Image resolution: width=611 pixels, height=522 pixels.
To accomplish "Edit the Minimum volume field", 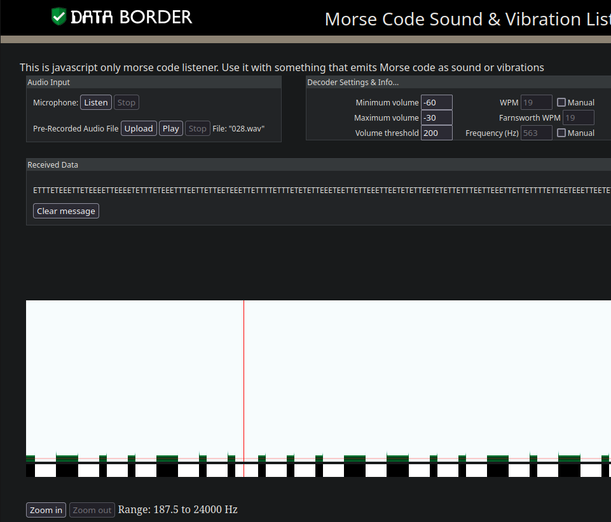I will click(x=436, y=102).
